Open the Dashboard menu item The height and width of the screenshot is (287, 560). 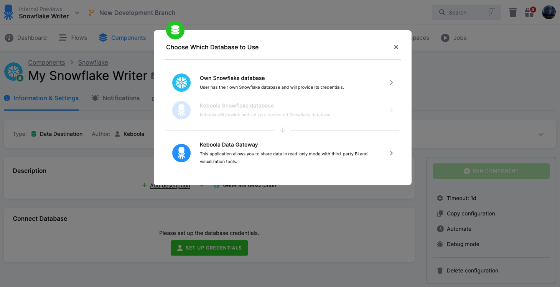pos(26,38)
